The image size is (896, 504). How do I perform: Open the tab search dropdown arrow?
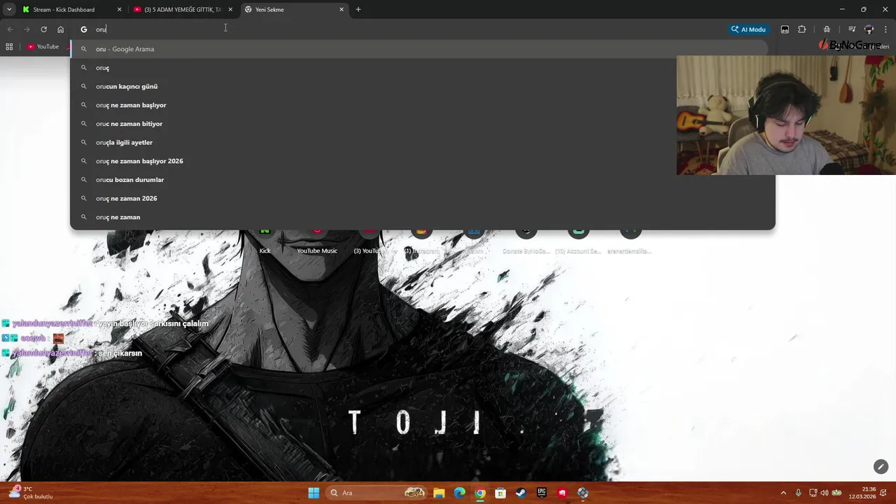pyautogui.click(x=9, y=9)
